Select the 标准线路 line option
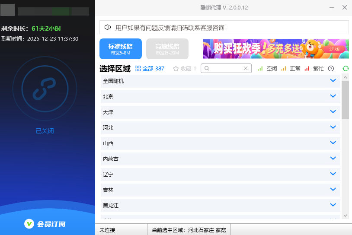 pos(121,49)
